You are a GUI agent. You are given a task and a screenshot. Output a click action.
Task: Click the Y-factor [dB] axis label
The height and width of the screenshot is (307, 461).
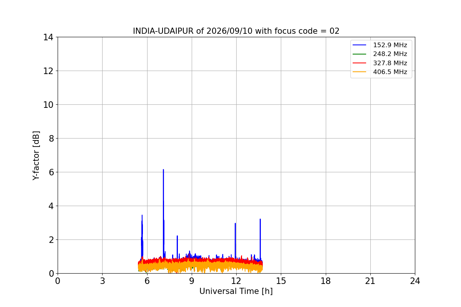tap(36, 155)
